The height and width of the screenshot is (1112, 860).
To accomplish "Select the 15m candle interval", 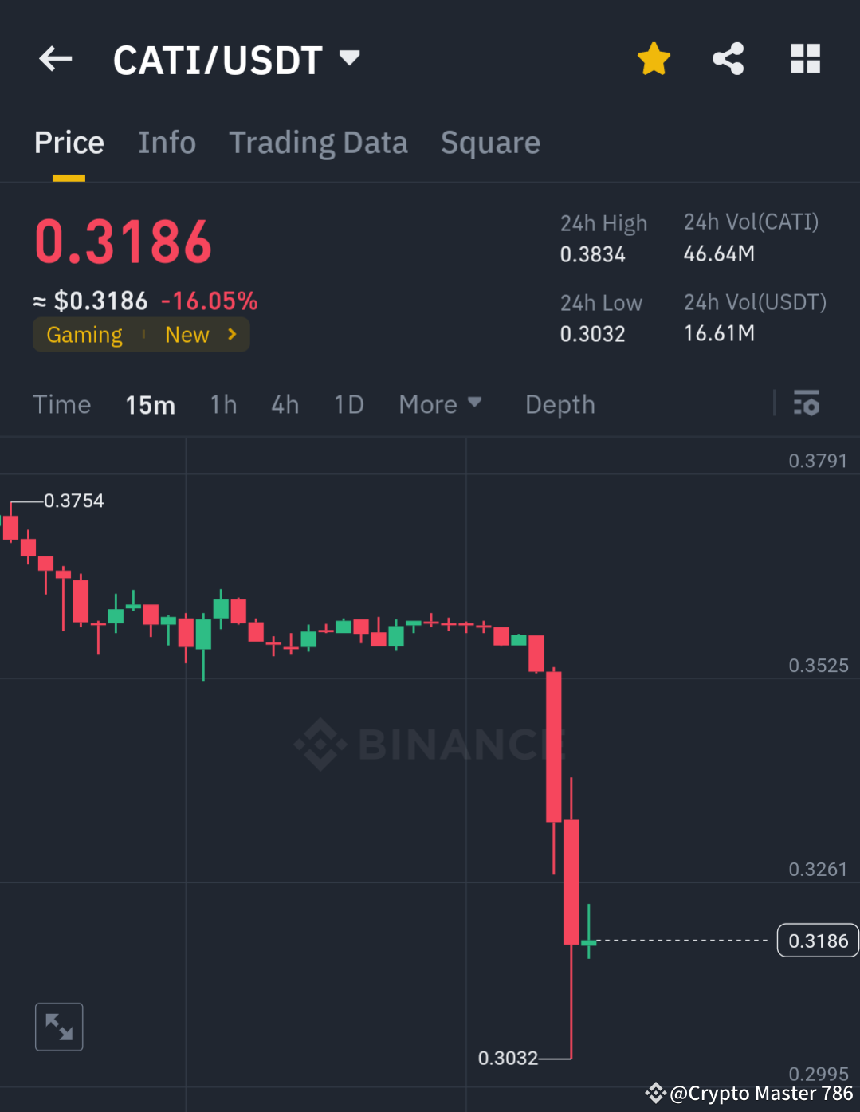I will pyautogui.click(x=150, y=404).
